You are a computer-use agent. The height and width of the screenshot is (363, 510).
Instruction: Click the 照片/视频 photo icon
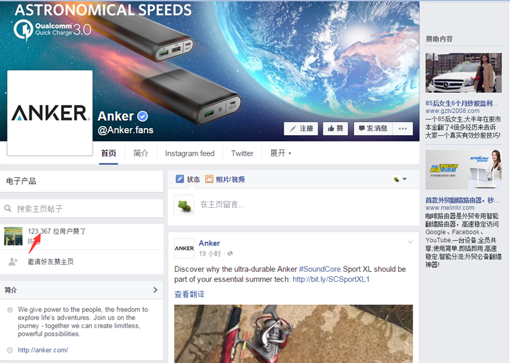click(209, 179)
